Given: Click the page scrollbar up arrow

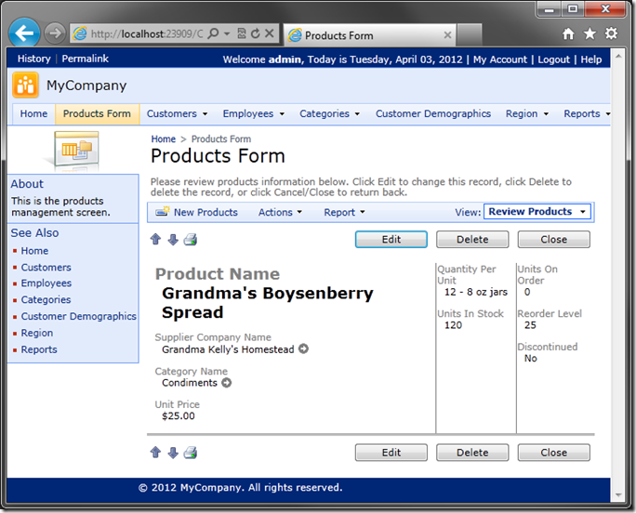Looking at the screenshot, I should 618,57.
